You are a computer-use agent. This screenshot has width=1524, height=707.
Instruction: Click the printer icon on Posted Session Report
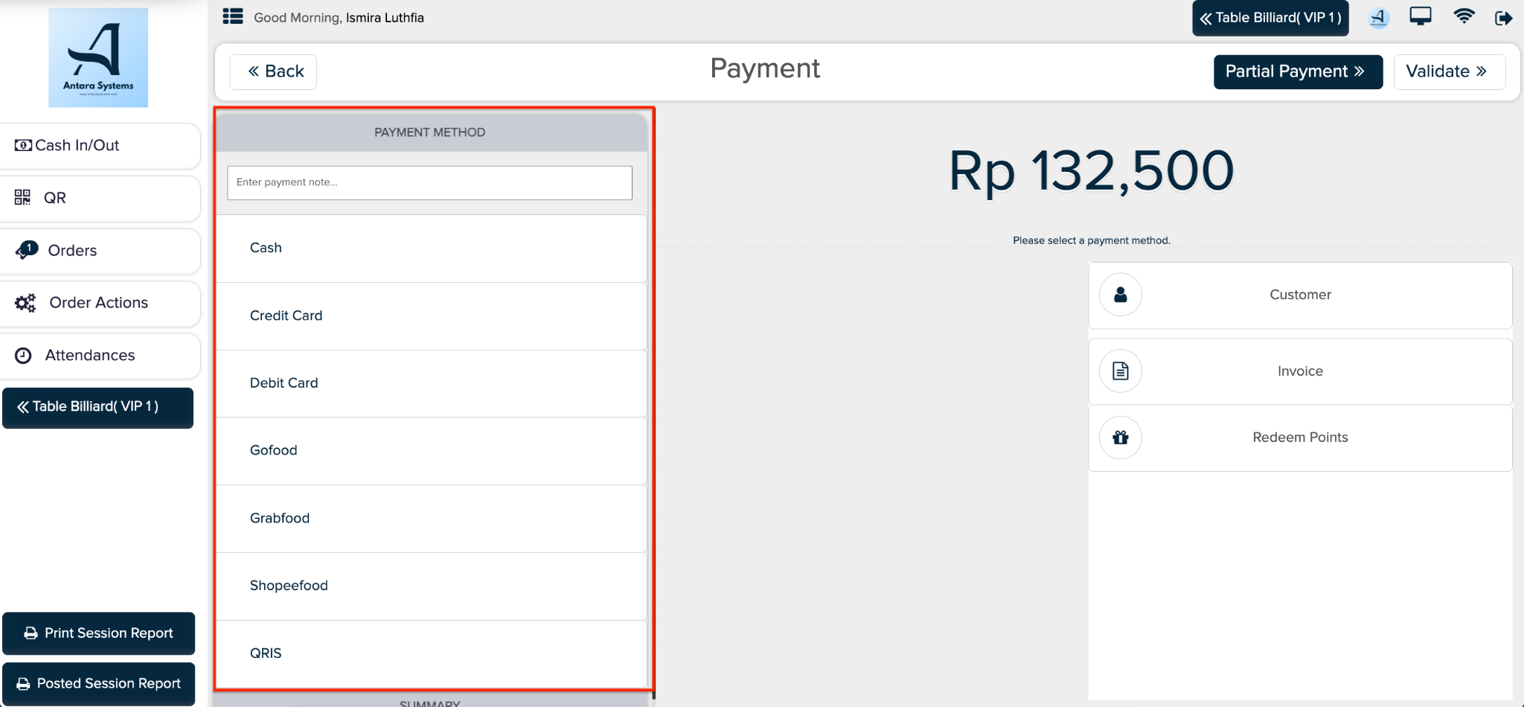pyautogui.click(x=23, y=684)
